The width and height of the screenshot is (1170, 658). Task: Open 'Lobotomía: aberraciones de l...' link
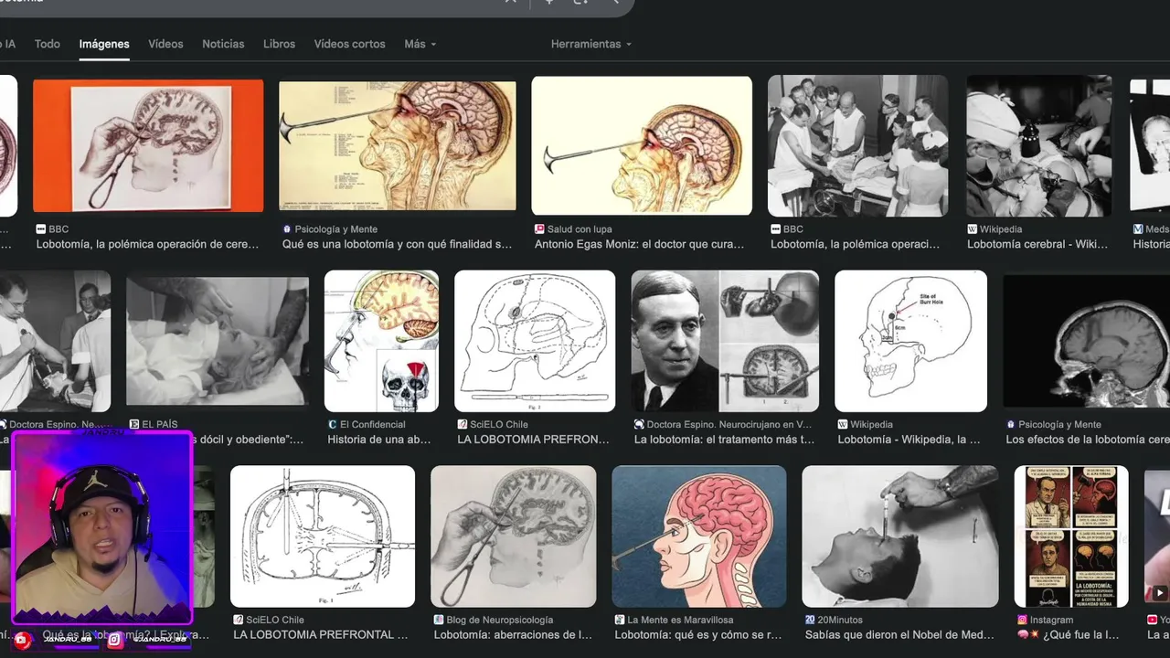click(x=513, y=634)
